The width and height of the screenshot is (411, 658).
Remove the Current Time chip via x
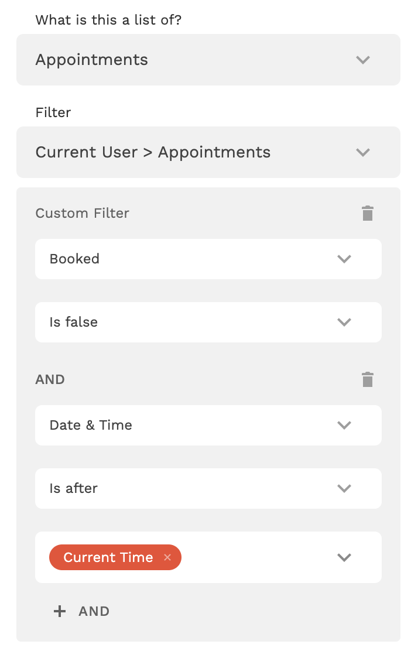(x=167, y=557)
